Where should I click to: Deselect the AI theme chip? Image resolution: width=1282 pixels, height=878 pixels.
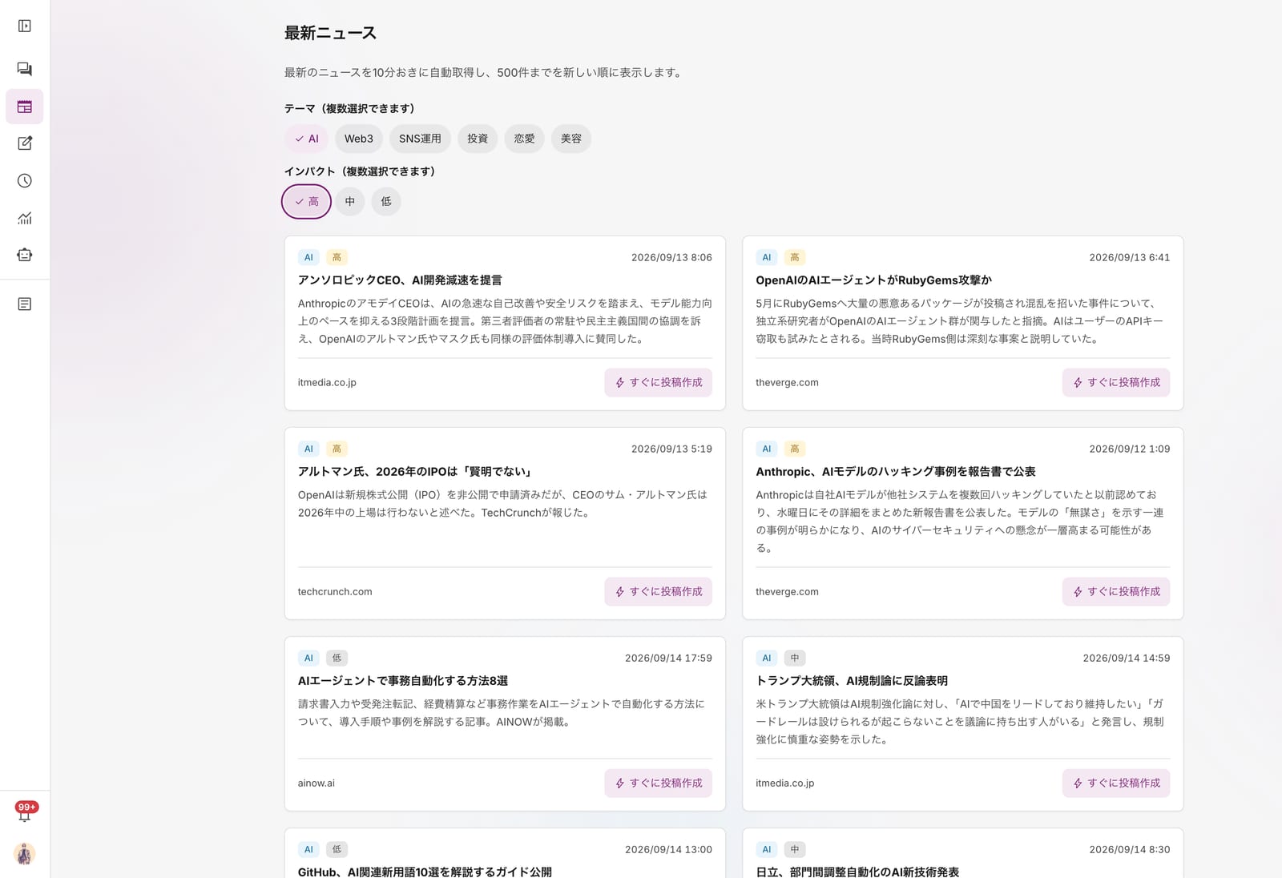pos(307,139)
